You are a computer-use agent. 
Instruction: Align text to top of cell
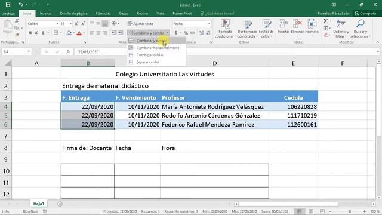click(x=92, y=23)
